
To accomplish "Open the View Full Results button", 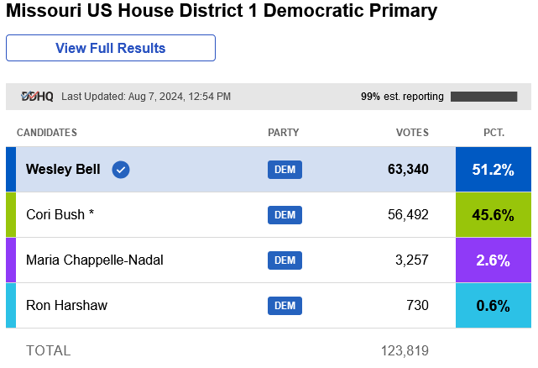I will coord(111,48).
